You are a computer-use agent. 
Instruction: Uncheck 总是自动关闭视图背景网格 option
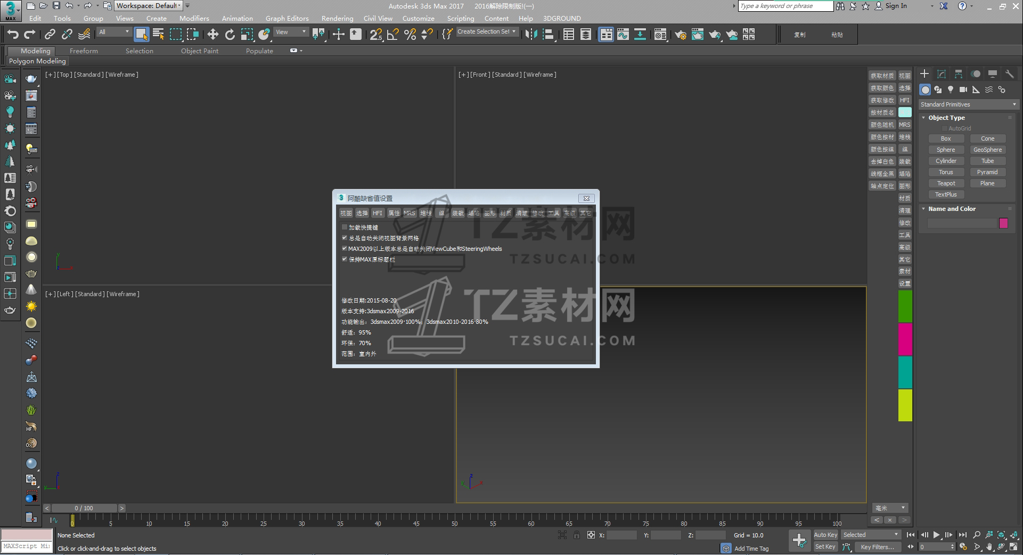point(345,238)
